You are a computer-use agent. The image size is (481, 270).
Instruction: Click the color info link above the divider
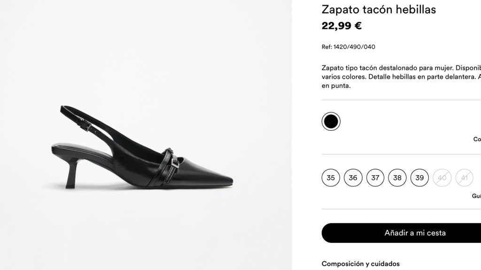pos(477,139)
